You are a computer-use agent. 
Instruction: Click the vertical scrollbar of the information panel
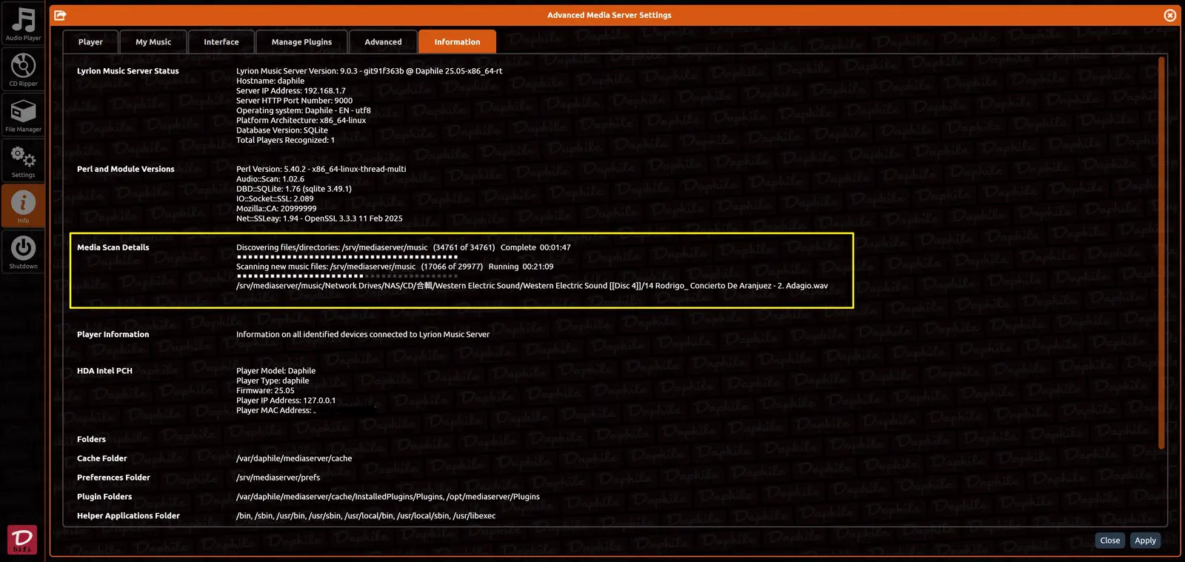point(1161,253)
